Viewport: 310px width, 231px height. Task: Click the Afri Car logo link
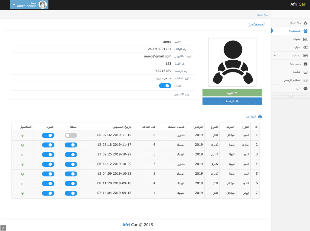click(298, 4)
